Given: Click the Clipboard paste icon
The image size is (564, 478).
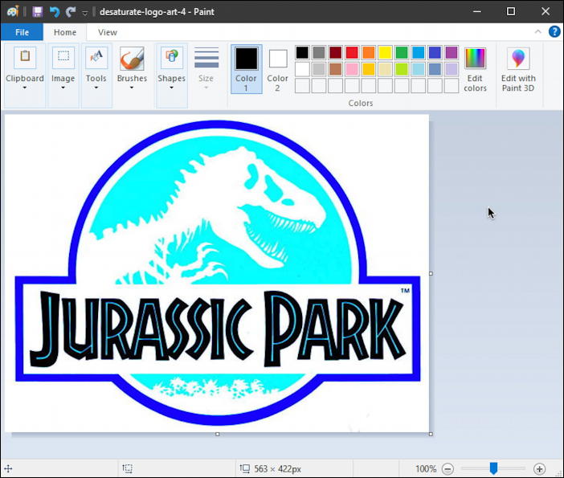Looking at the screenshot, I should [25, 57].
